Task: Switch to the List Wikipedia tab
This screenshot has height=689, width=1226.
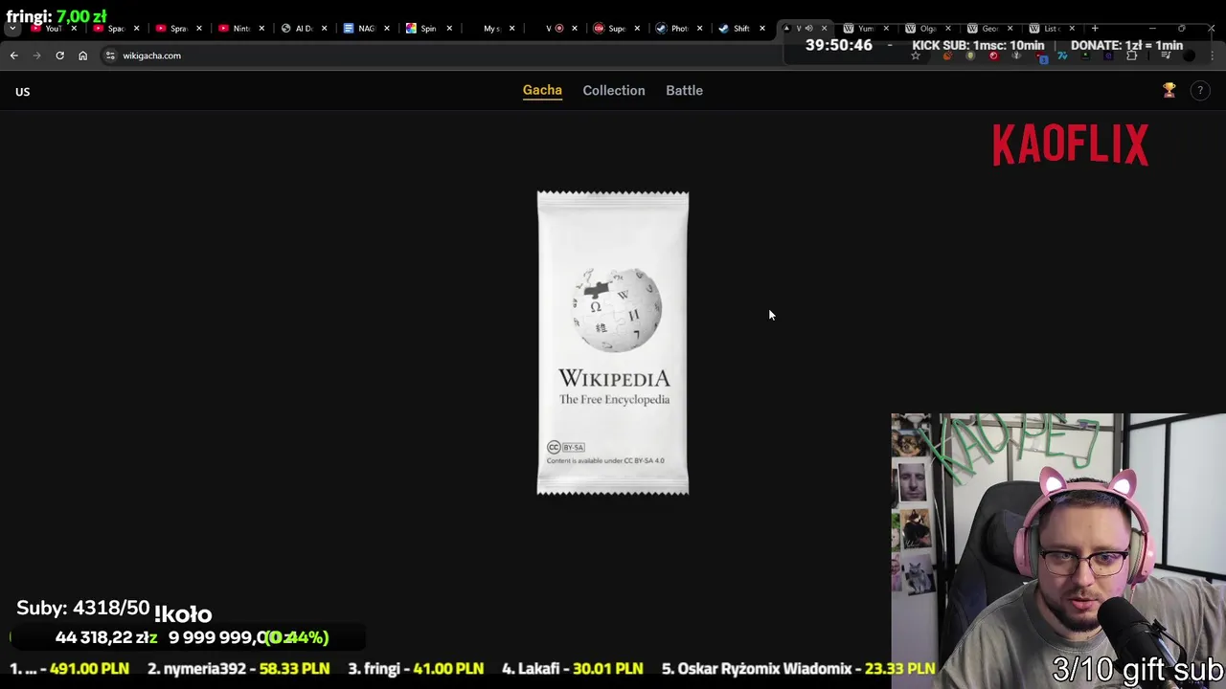Action: coord(1051,29)
